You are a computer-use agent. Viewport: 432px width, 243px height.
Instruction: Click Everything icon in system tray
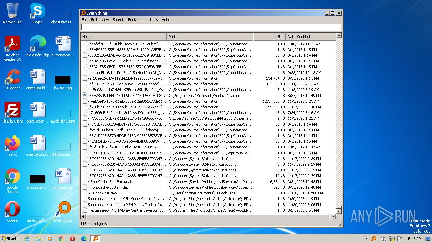point(374,239)
